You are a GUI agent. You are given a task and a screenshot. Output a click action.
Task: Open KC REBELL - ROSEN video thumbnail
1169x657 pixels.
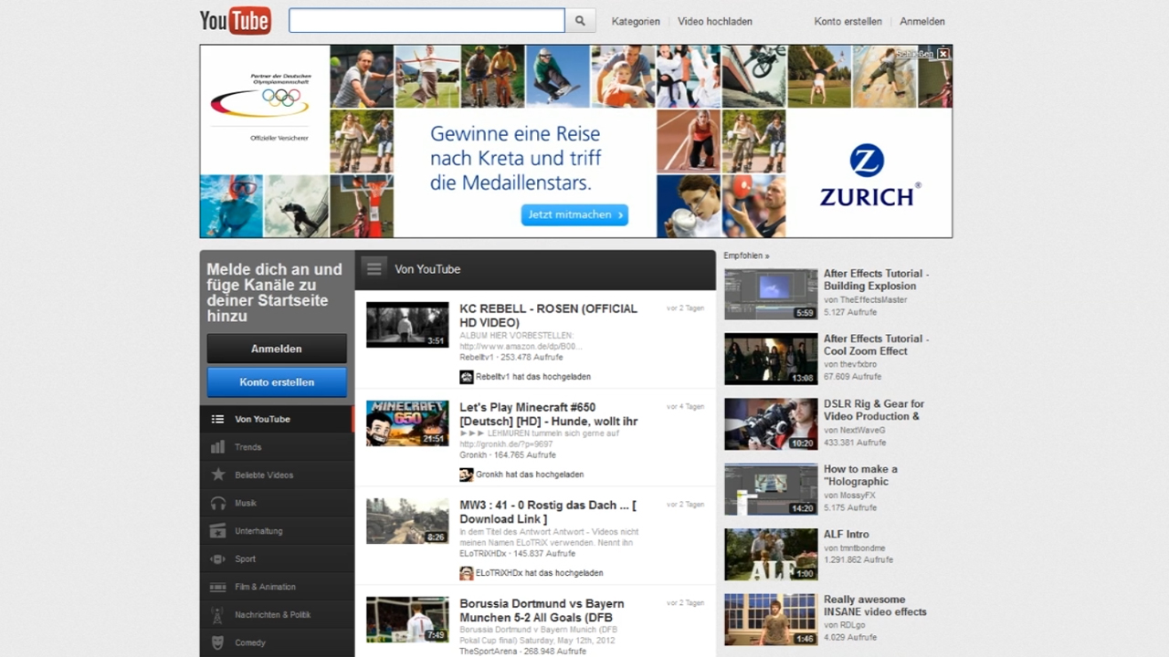pos(407,325)
